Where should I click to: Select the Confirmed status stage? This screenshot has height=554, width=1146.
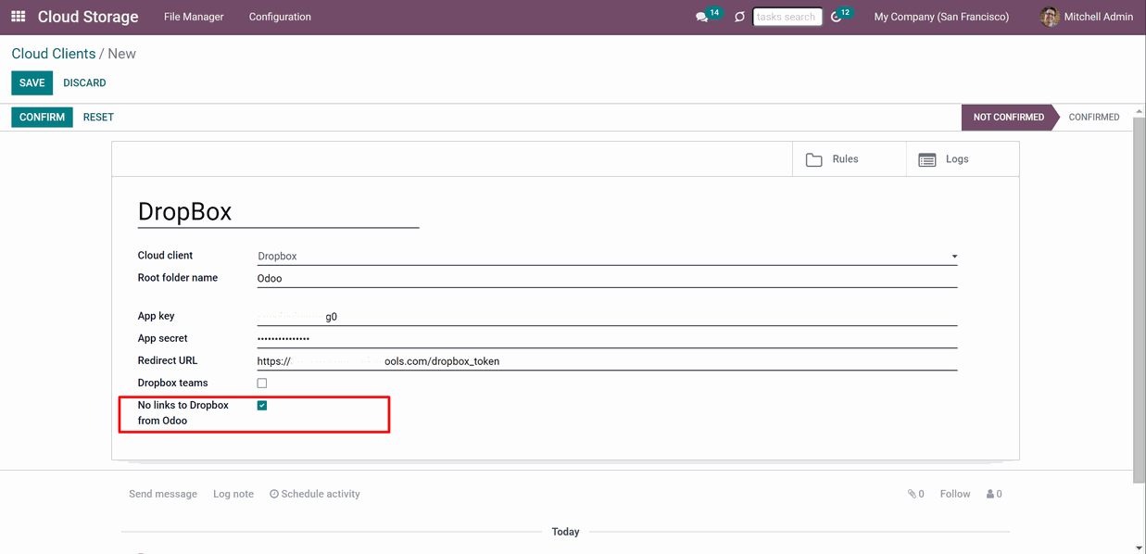point(1094,118)
